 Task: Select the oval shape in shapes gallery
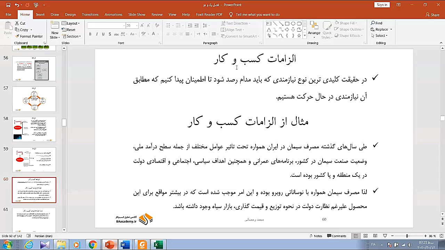pyautogui.click(x=293, y=24)
